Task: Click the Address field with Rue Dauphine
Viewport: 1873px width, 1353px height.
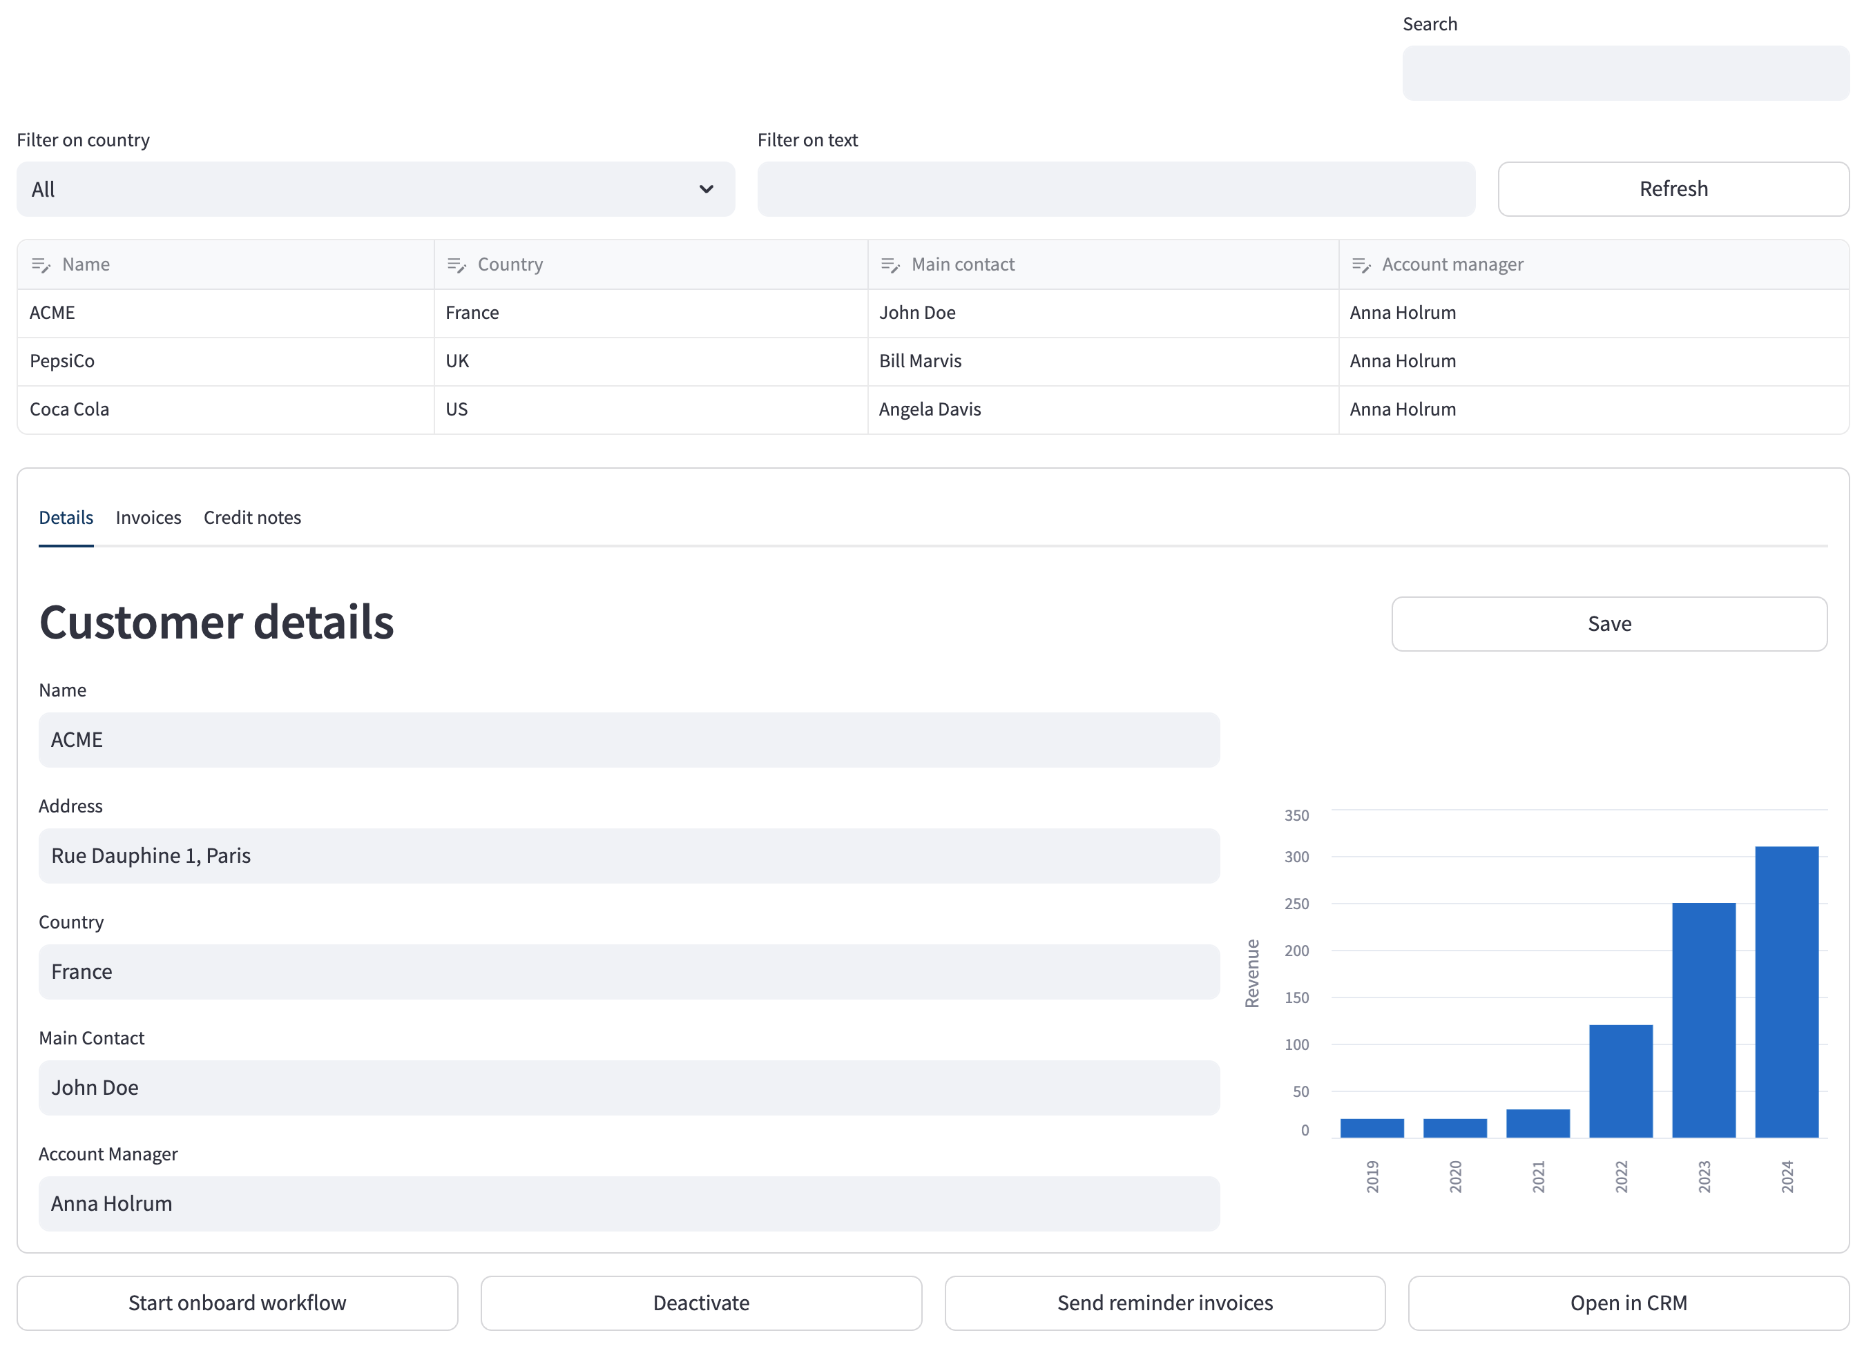Action: [629, 856]
